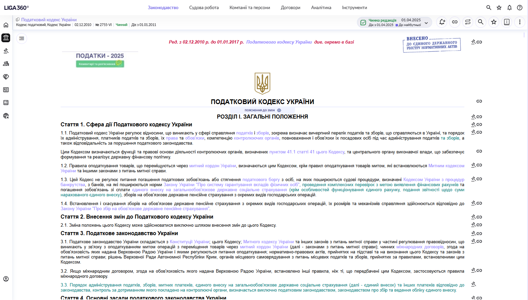Open 'Податкового кодексу України' link in red notice

[279, 42]
